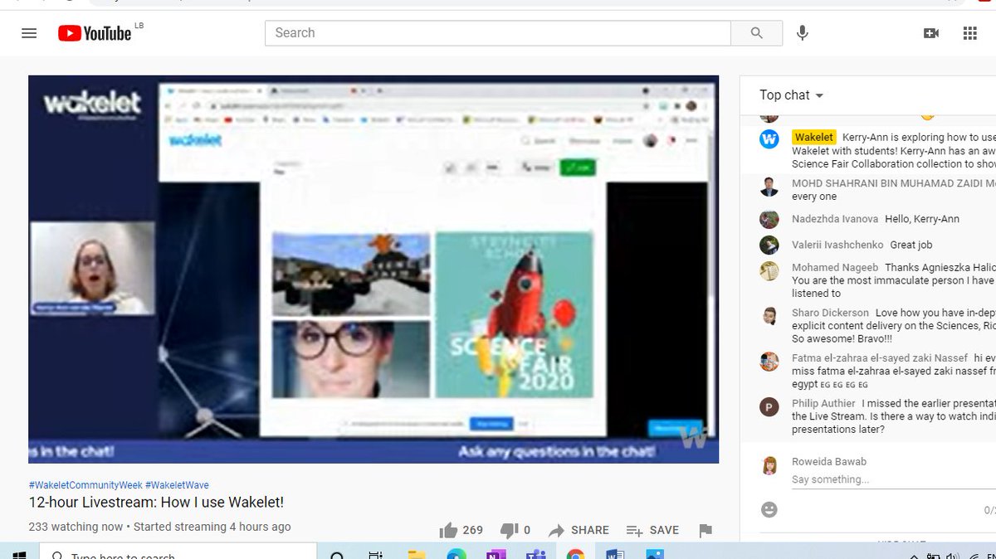The height and width of the screenshot is (559, 996).
Task: Click the Roweida Bawab name above chat input
Action: 829,462
